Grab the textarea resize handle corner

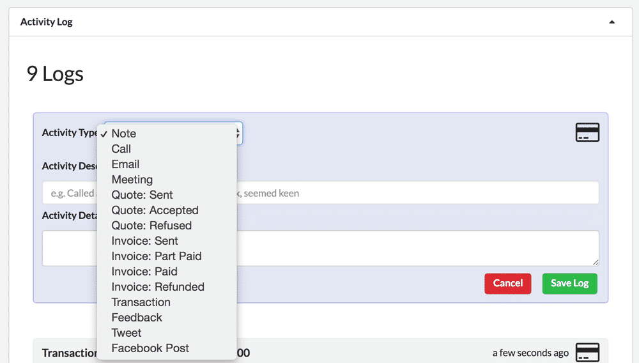tap(596, 263)
